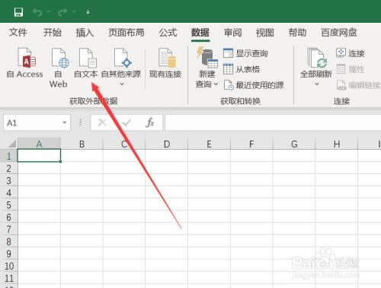Image resolution: width=381 pixels, height=288 pixels.
Task: Switch to the 审阅 ribbon tab
Action: coord(232,33)
